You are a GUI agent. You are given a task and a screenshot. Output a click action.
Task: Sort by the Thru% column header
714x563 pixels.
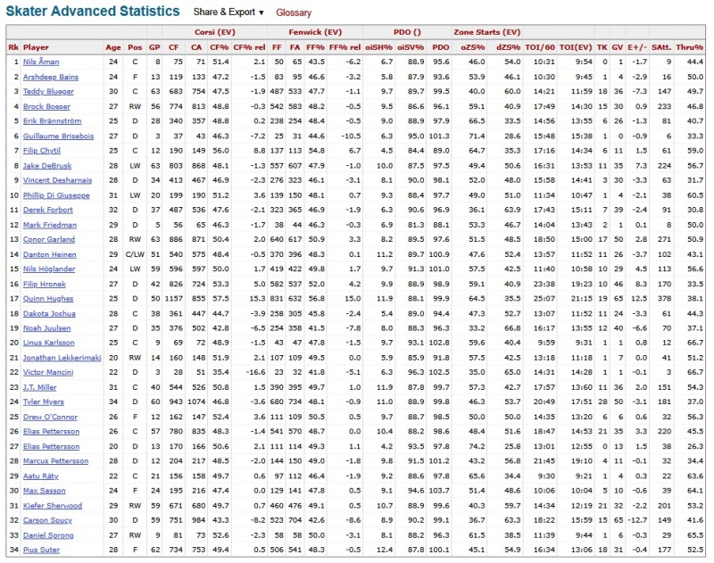click(690, 46)
